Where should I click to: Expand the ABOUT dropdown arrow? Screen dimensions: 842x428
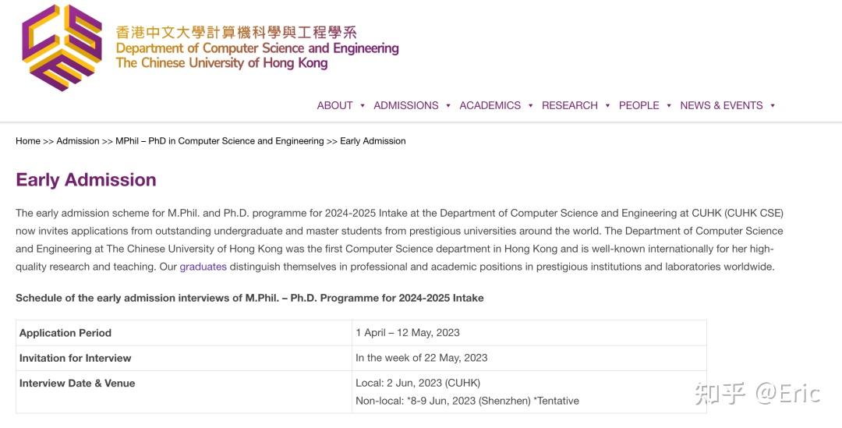[362, 106]
